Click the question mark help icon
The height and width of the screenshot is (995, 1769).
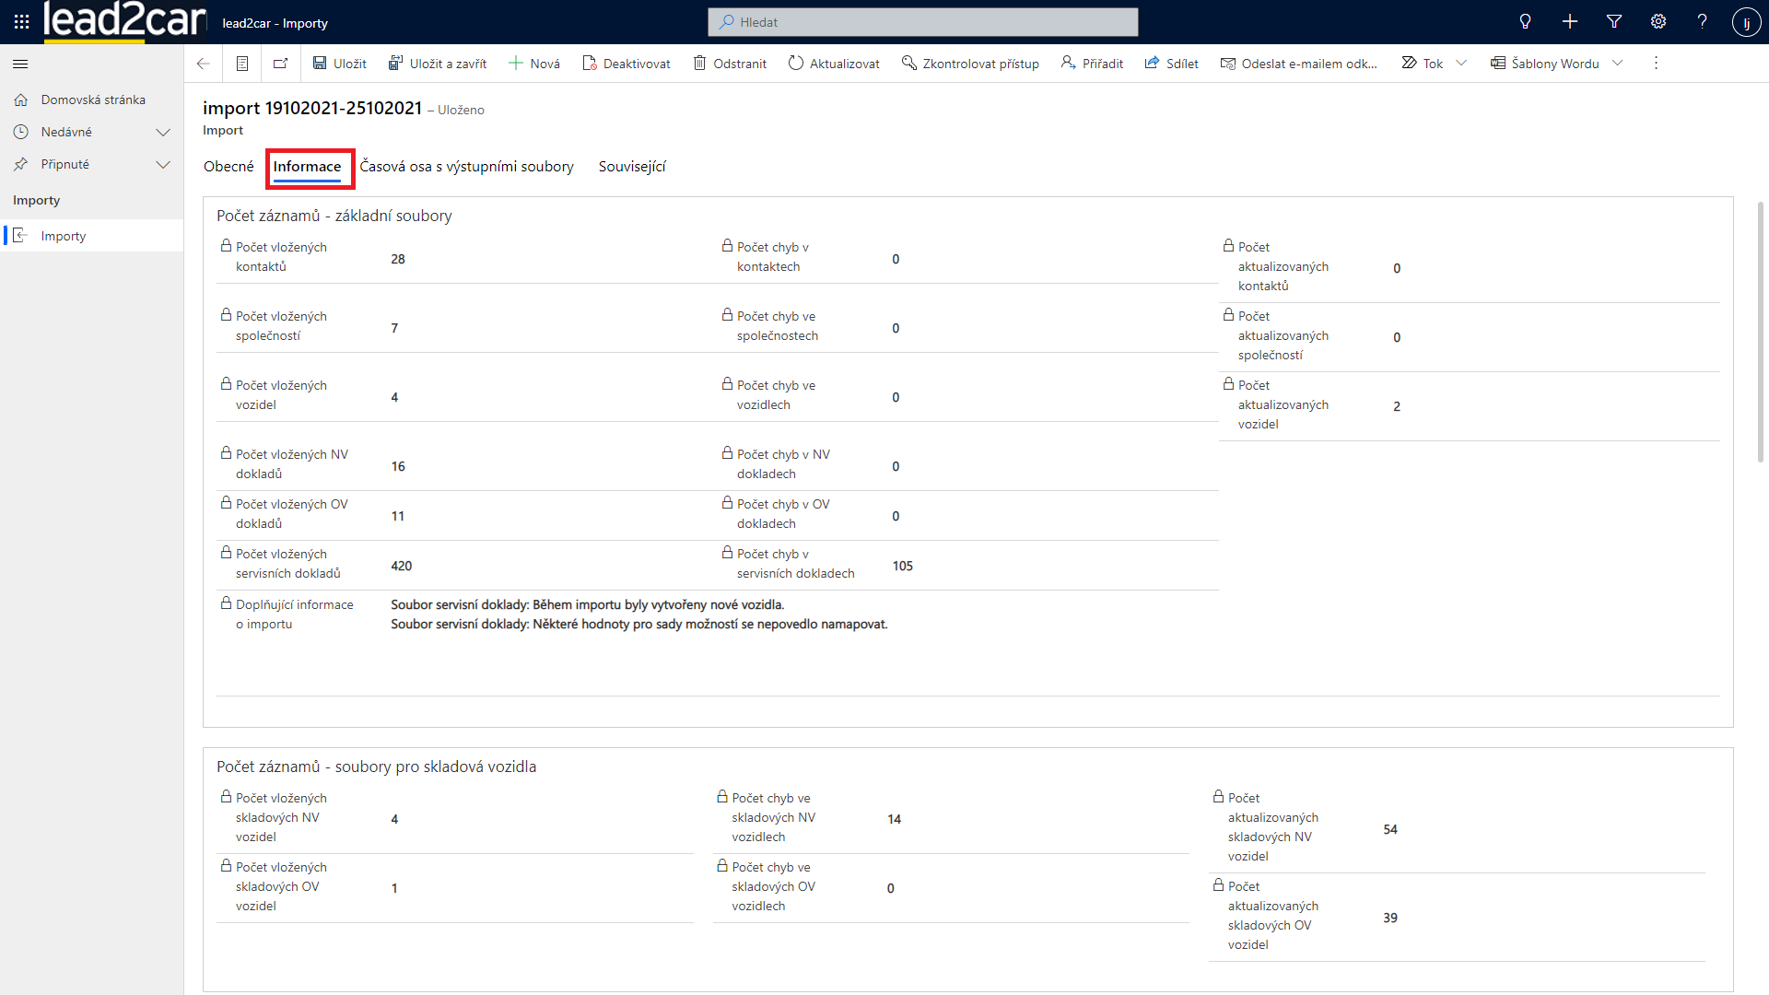click(x=1702, y=22)
